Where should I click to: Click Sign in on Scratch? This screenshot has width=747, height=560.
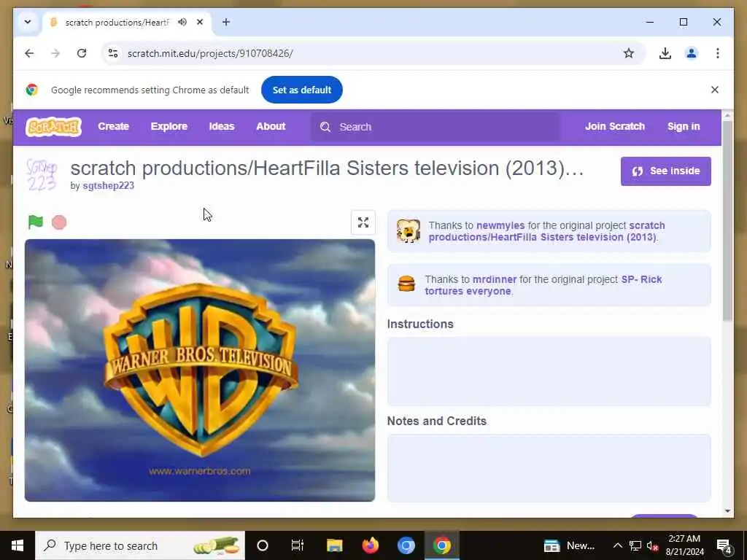pyautogui.click(x=684, y=127)
